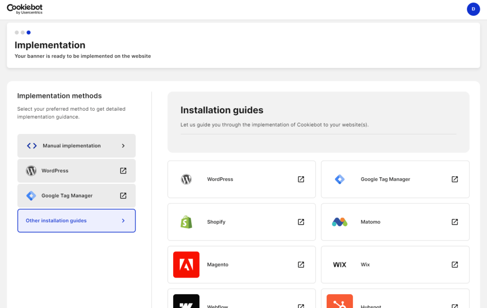Open external link icon on Matomo card
The image size is (487, 308).
point(455,222)
